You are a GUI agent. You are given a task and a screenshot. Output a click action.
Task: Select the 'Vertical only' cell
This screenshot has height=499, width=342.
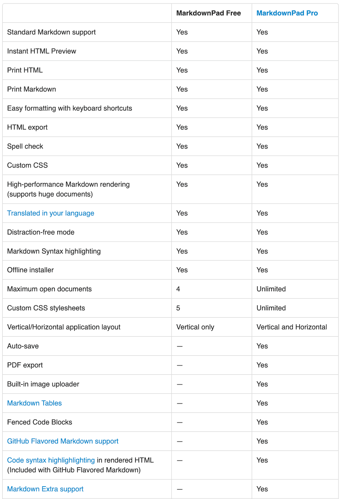click(x=195, y=327)
